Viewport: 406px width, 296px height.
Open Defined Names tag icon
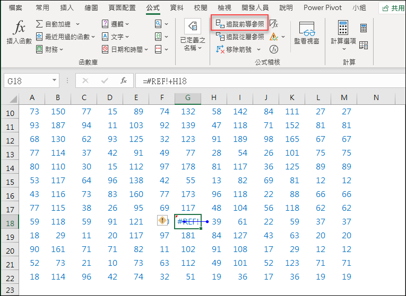193,26
